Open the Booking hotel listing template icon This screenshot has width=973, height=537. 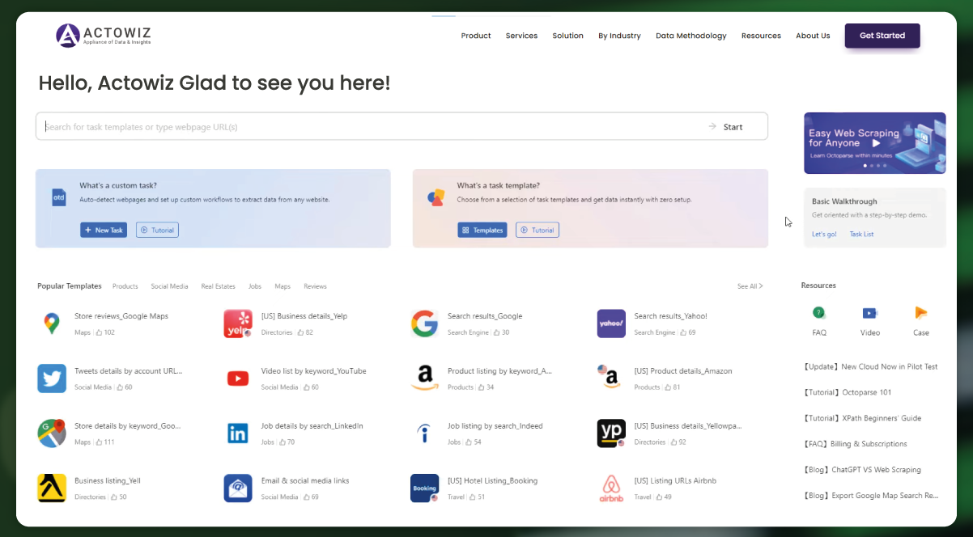[x=424, y=488]
